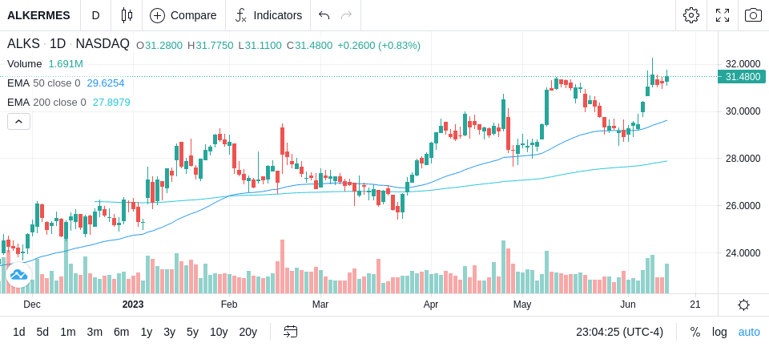Click the +0.2600 (+0.83%) change value
Viewport: 769px width, 347px height.
point(380,46)
